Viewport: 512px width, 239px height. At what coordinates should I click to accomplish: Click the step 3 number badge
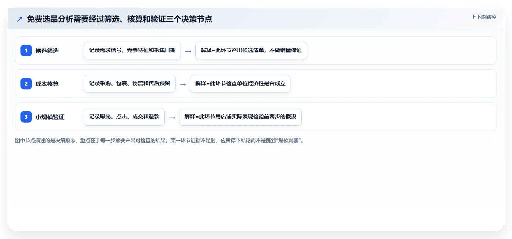pos(26,117)
